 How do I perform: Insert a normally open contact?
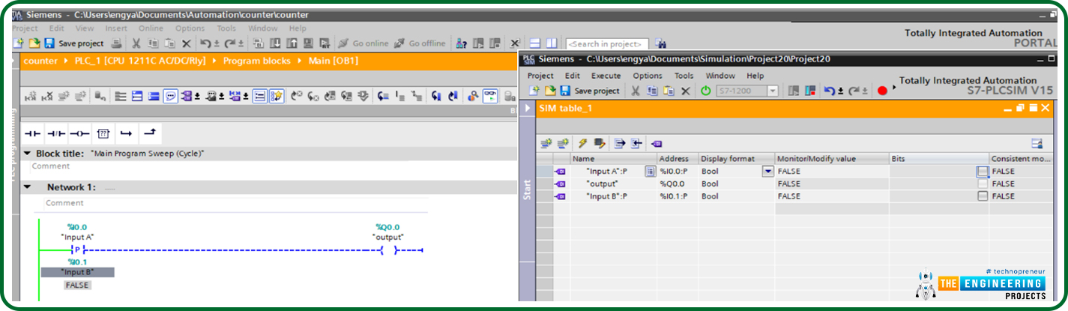(x=32, y=133)
